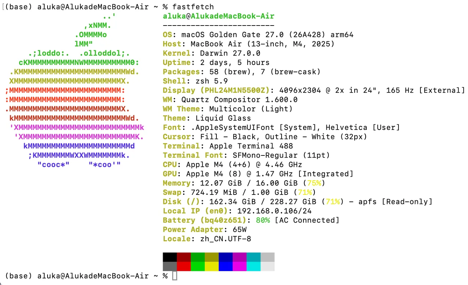
Task: Select the dark red color swatch
Action: [x=184, y=257]
